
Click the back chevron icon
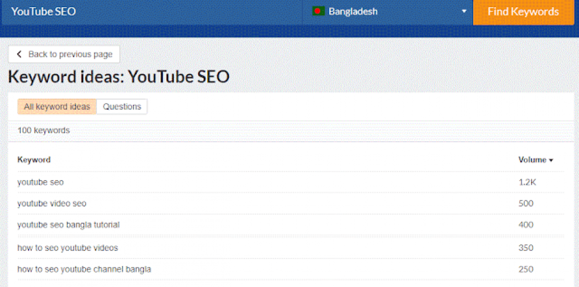coord(19,54)
